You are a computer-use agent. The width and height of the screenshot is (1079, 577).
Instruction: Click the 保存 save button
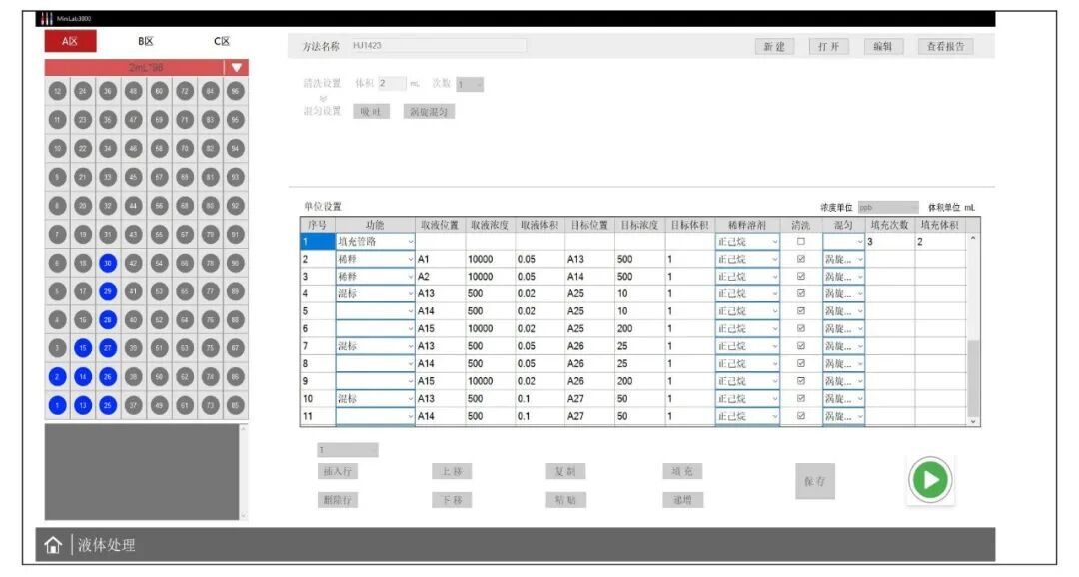click(x=815, y=481)
